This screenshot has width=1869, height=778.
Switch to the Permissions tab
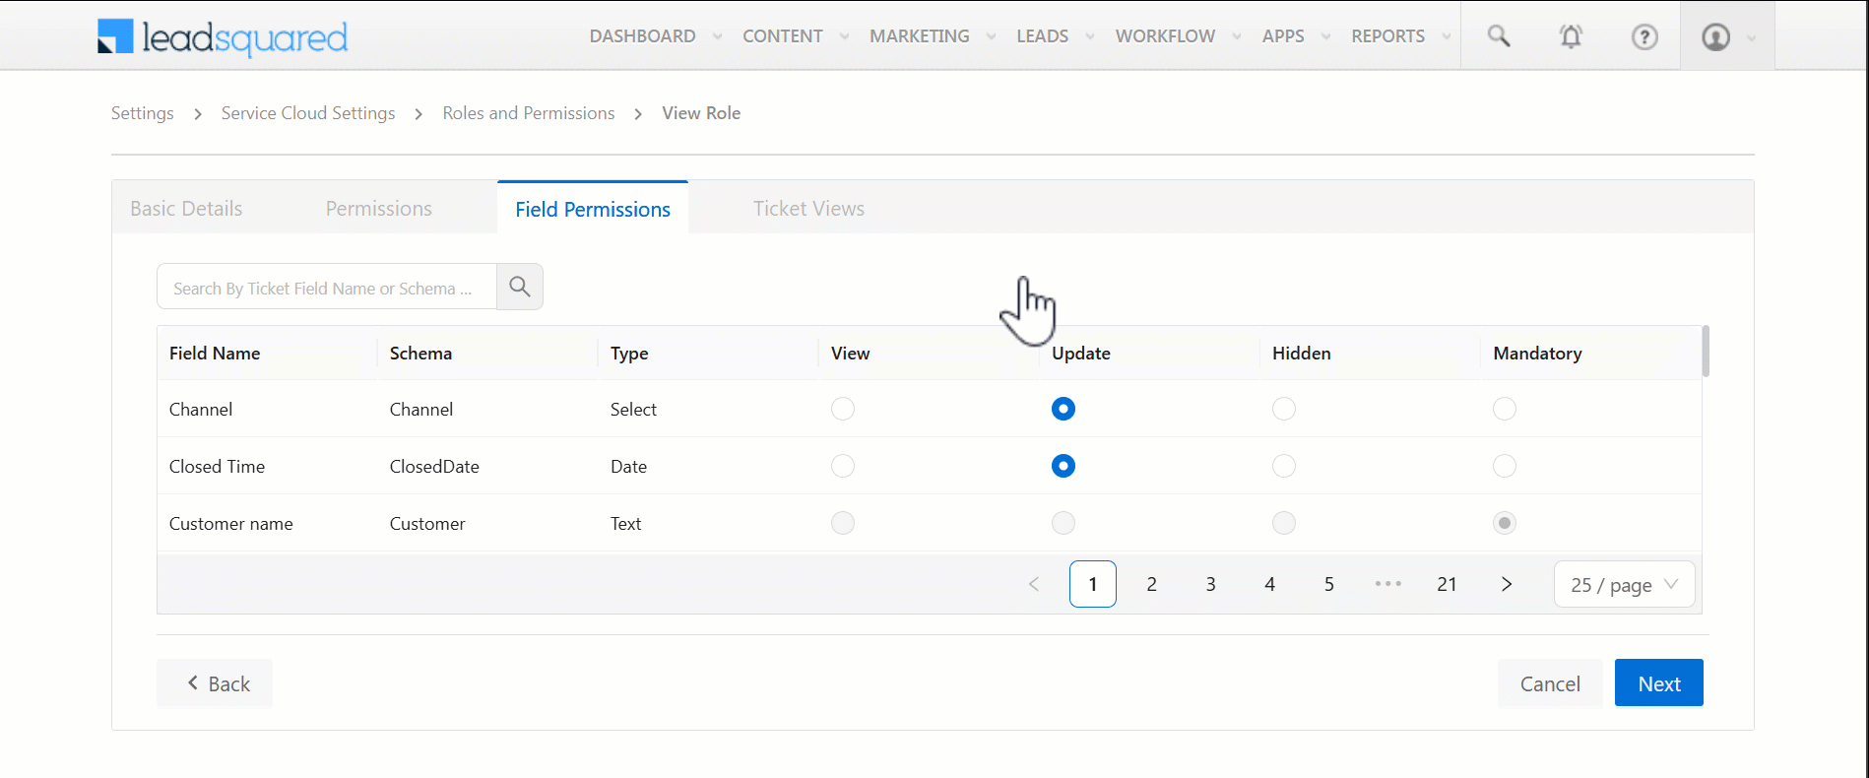tap(379, 209)
